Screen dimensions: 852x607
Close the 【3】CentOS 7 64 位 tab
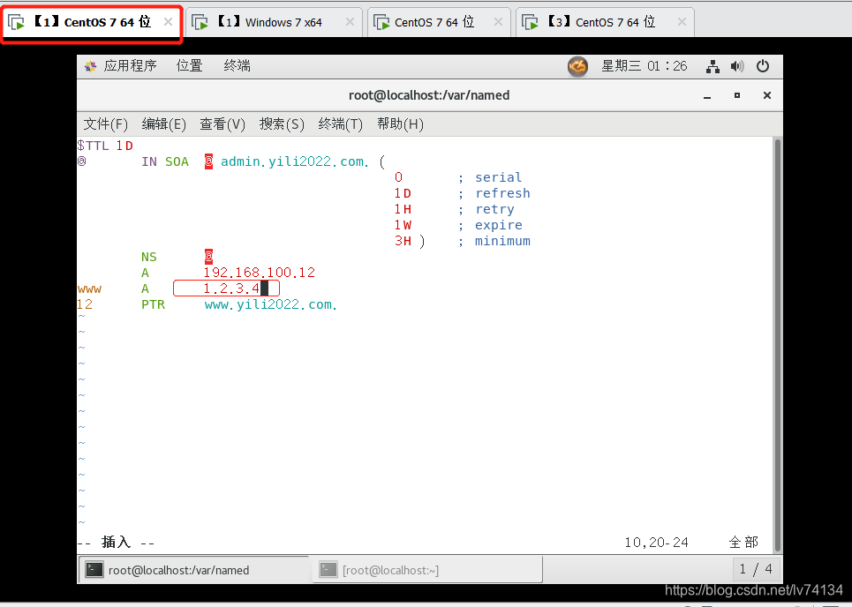682,22
